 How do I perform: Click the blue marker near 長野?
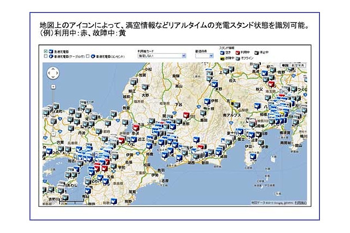[214, 84]
